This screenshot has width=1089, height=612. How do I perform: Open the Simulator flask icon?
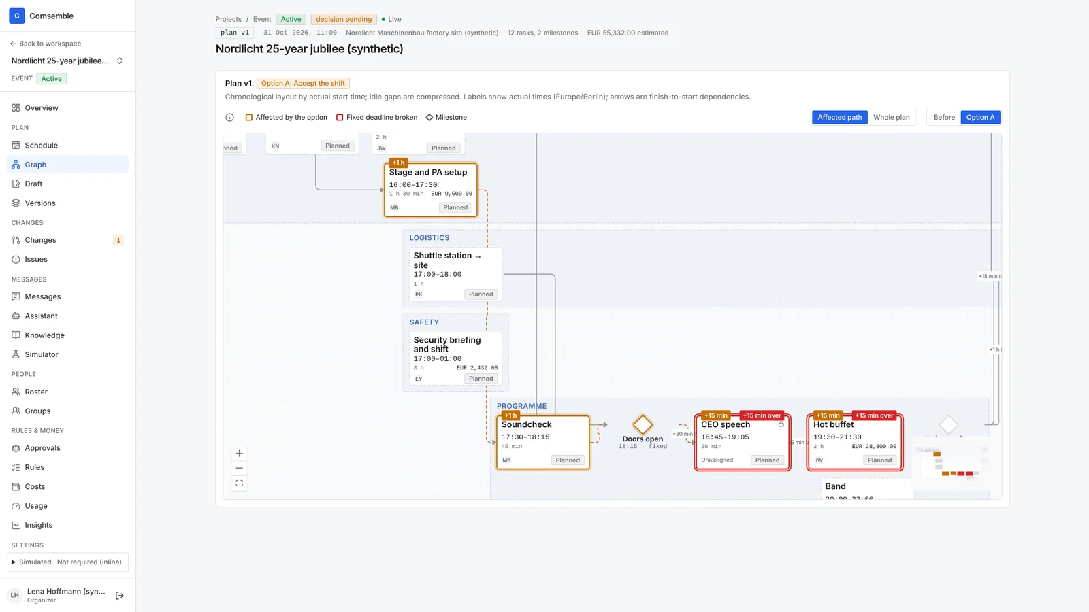click(x=16, y=354)
